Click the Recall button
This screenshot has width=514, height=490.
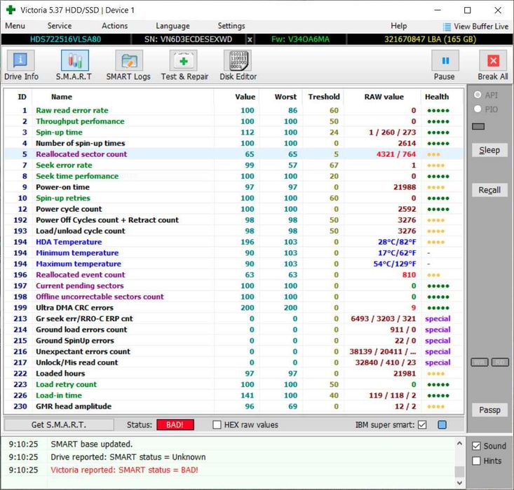tap(489, 190)
